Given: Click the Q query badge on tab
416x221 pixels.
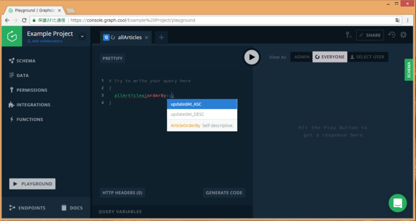Looking at the screenshot, I should pos(106,37).
